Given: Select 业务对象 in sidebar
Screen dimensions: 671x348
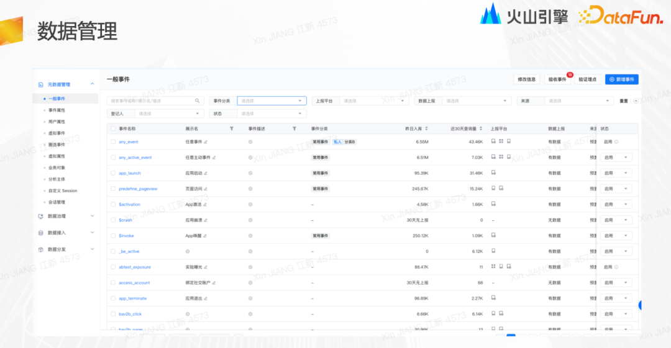Looking at the screenshot, I should coord(57,168).
